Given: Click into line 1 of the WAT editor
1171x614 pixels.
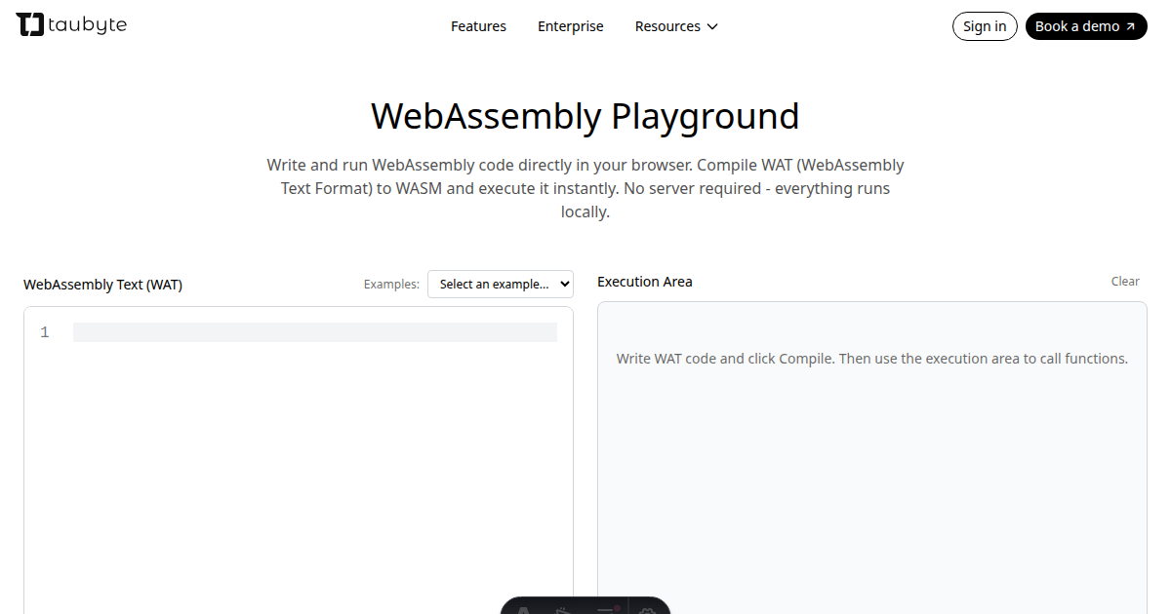Looking at the screenshot, I should [x=314, y=332].
